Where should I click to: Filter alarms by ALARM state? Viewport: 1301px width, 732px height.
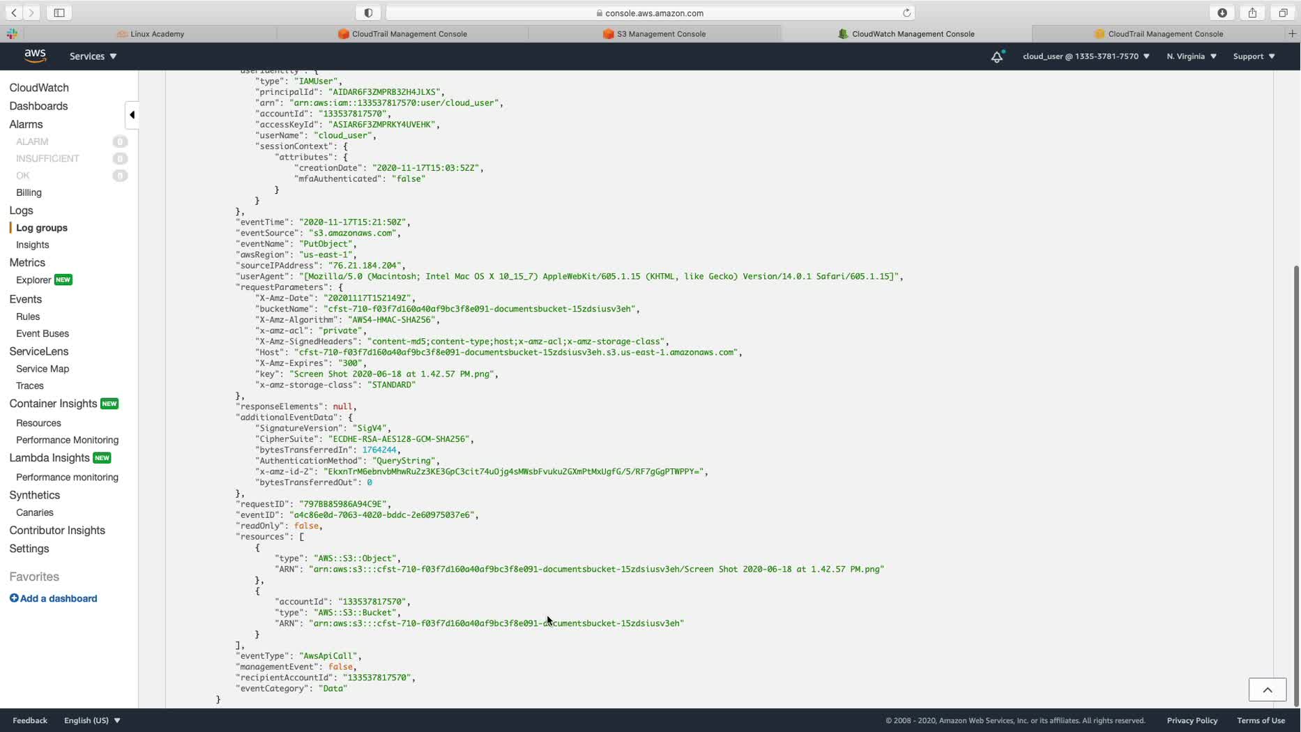32,142
